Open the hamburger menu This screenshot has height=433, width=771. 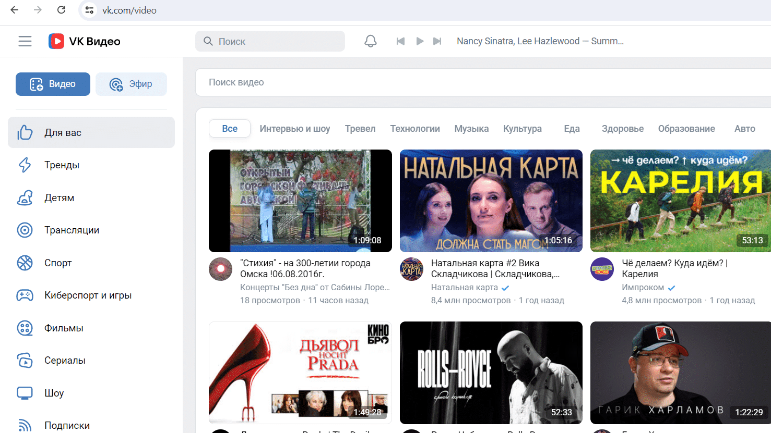click(25, 41)
